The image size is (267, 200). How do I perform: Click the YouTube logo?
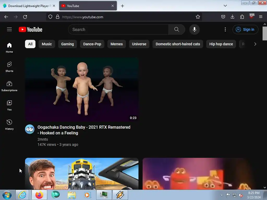point(31,29)
